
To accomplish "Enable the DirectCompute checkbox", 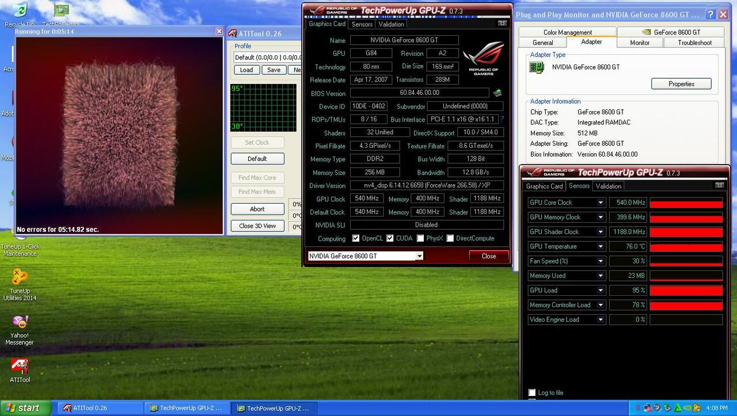I will (x=450, y=238).
